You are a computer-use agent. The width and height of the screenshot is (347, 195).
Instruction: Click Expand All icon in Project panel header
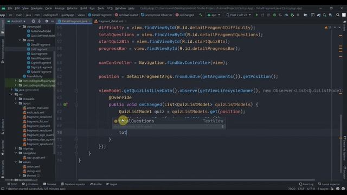40,21
